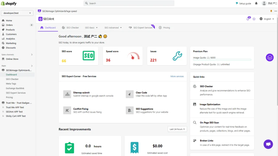278x156 pixels.
Task: Open Setup guide
Action: click(243, 4)
